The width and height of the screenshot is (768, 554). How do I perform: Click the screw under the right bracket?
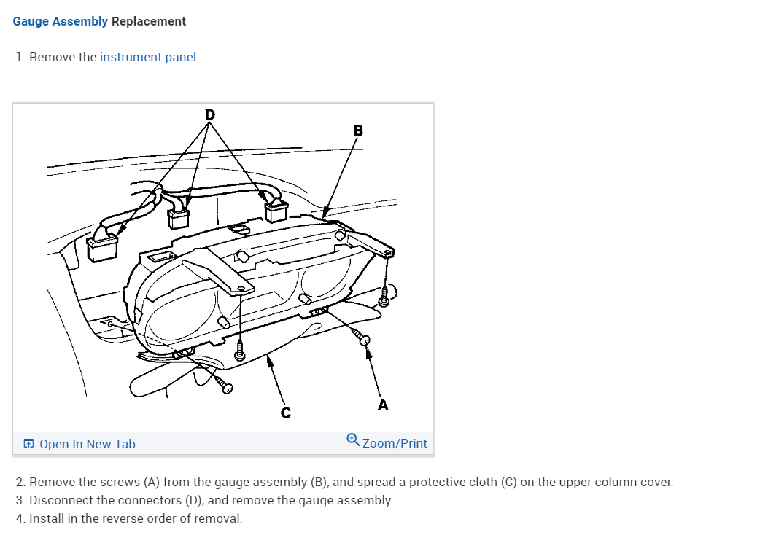pos(384,294)
